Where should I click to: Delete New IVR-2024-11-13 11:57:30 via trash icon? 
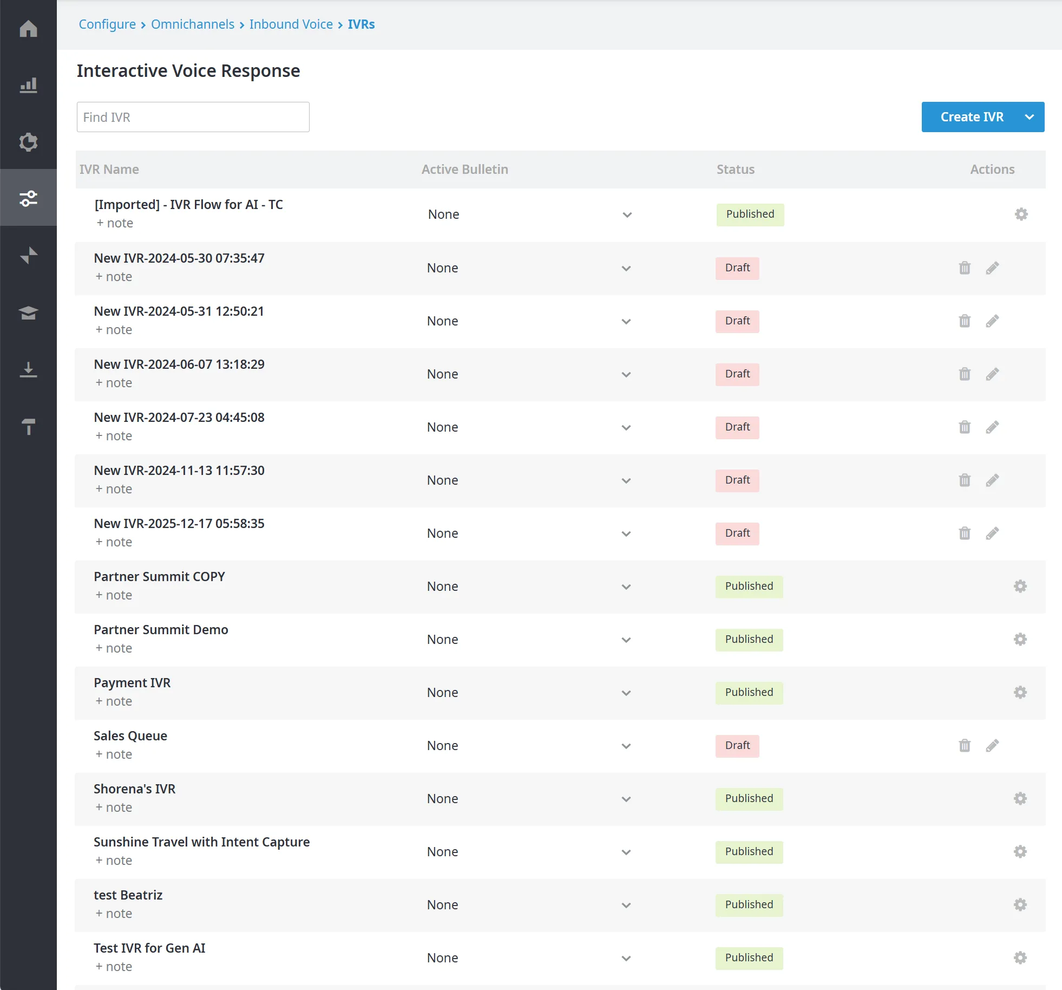tap(965, 480)
